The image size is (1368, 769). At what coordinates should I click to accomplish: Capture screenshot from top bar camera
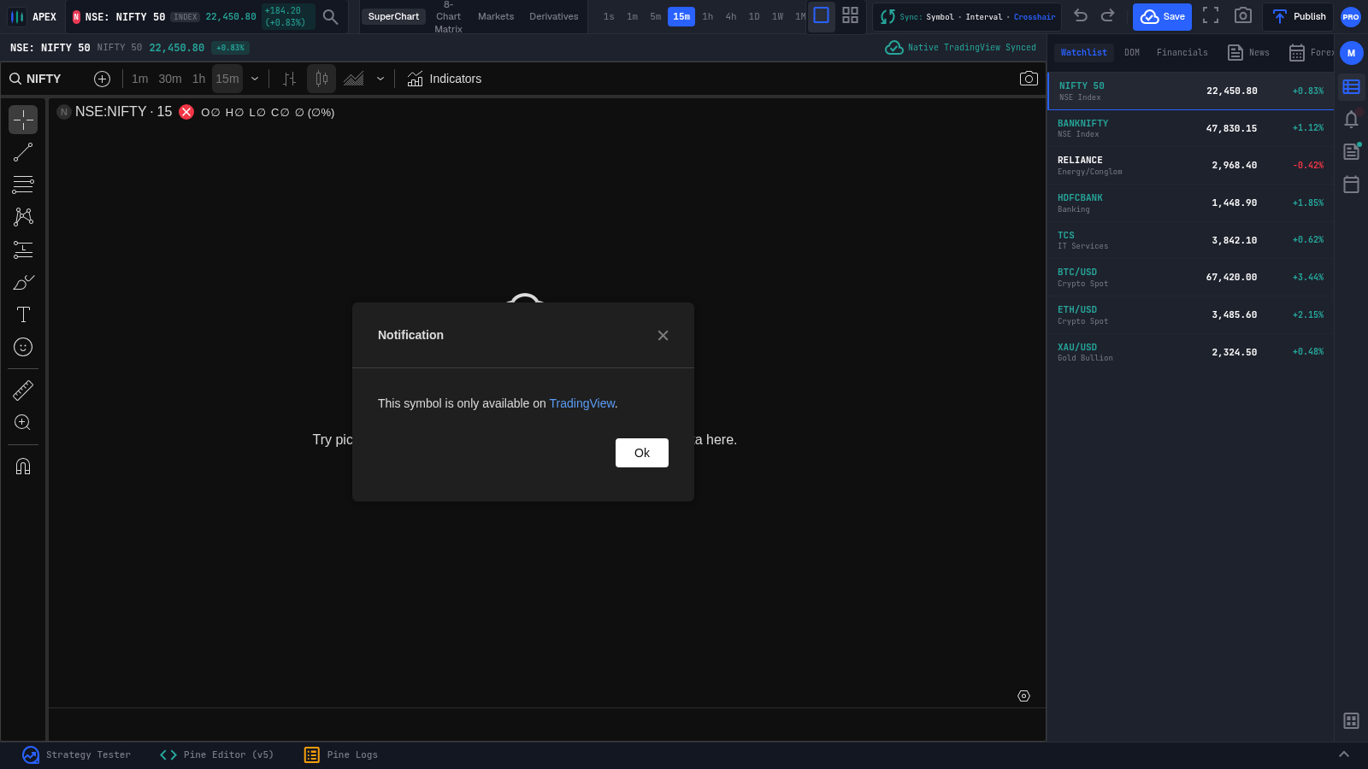[x=1243, y=16]
